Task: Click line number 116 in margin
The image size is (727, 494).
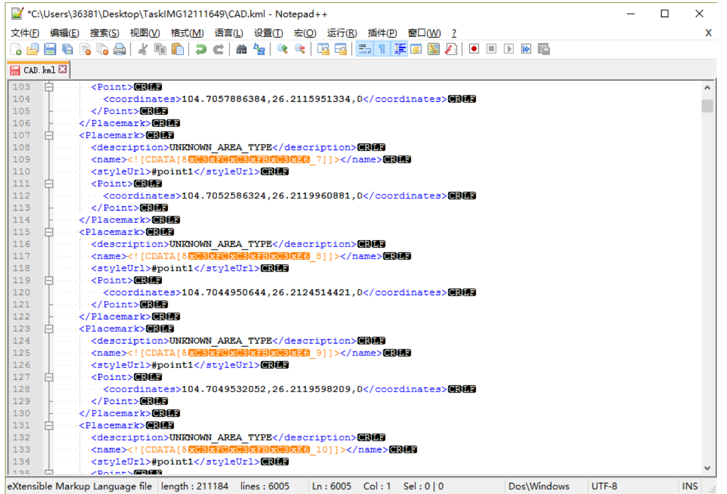Action: pyautogui.click(x=21, y=244)
